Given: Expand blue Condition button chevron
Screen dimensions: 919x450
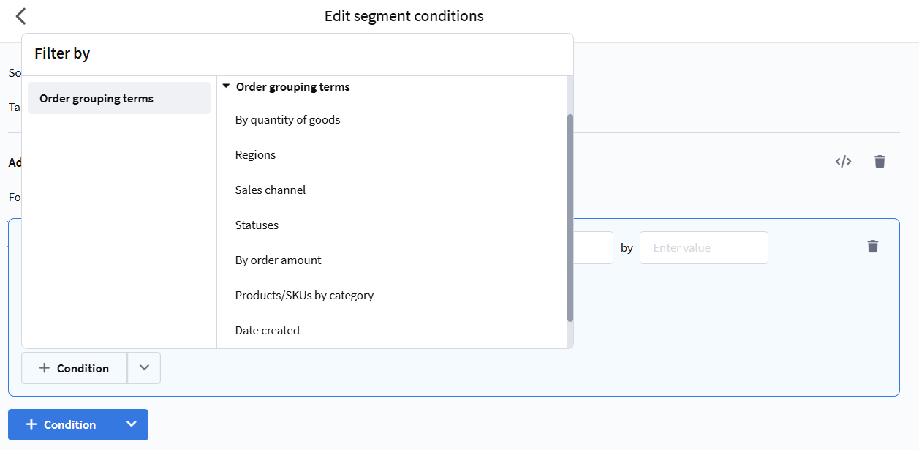Looking at the screenshot, I should (x=132, y=424).
